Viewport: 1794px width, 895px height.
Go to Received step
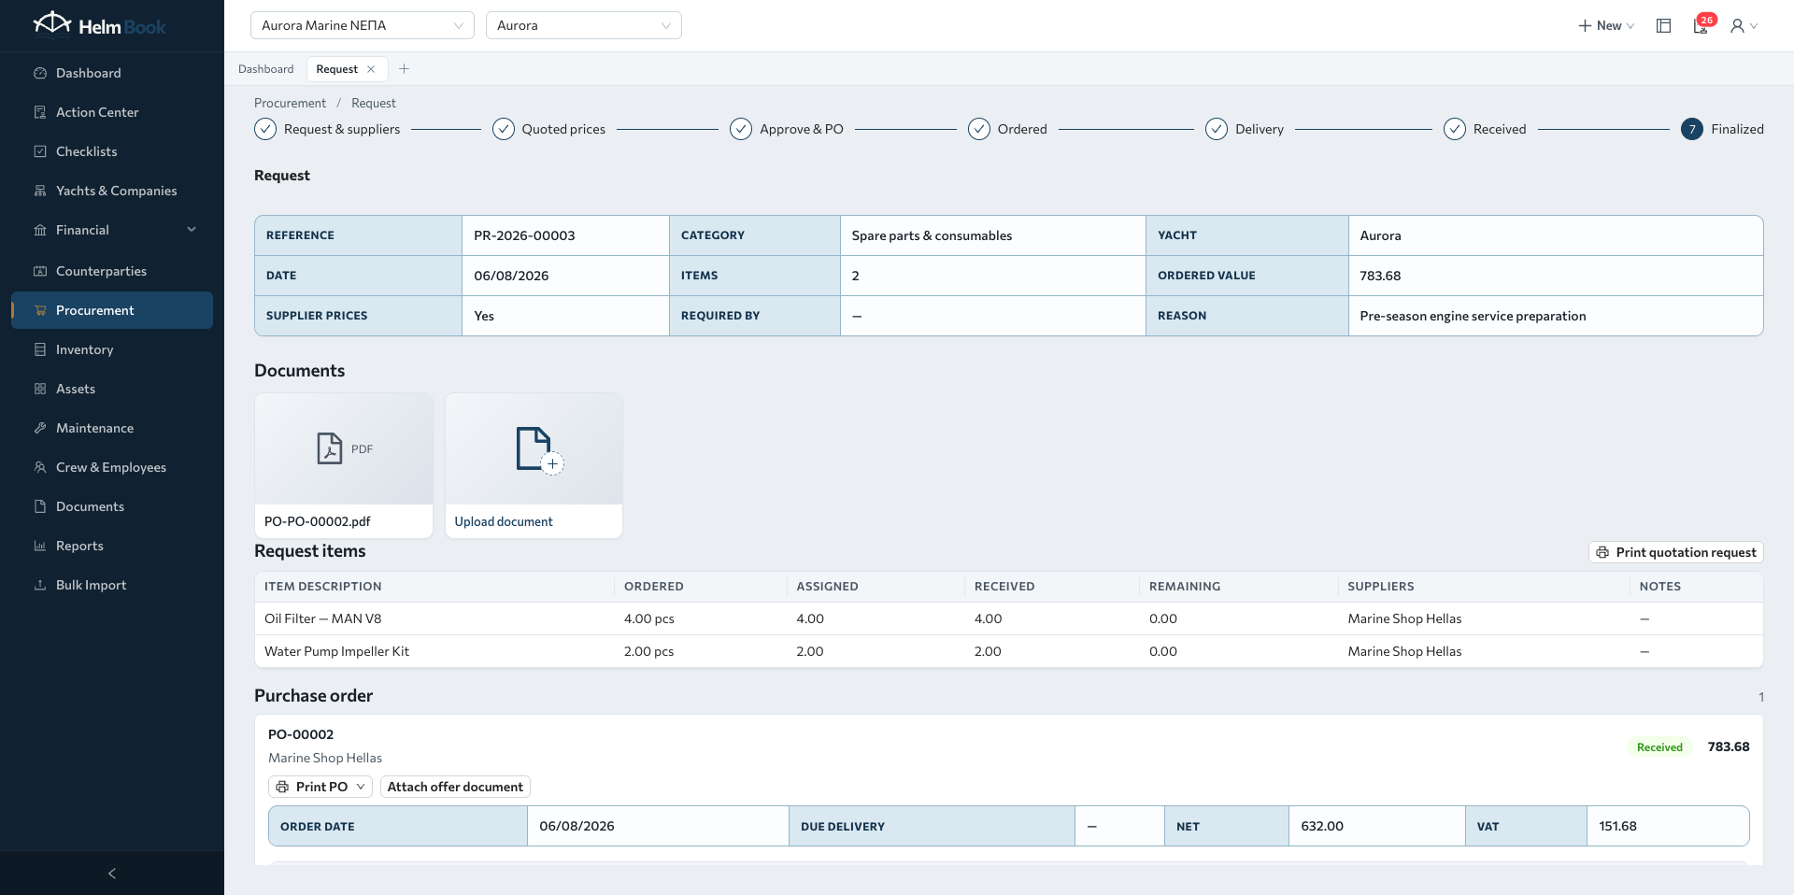(x=1485, y=129)
